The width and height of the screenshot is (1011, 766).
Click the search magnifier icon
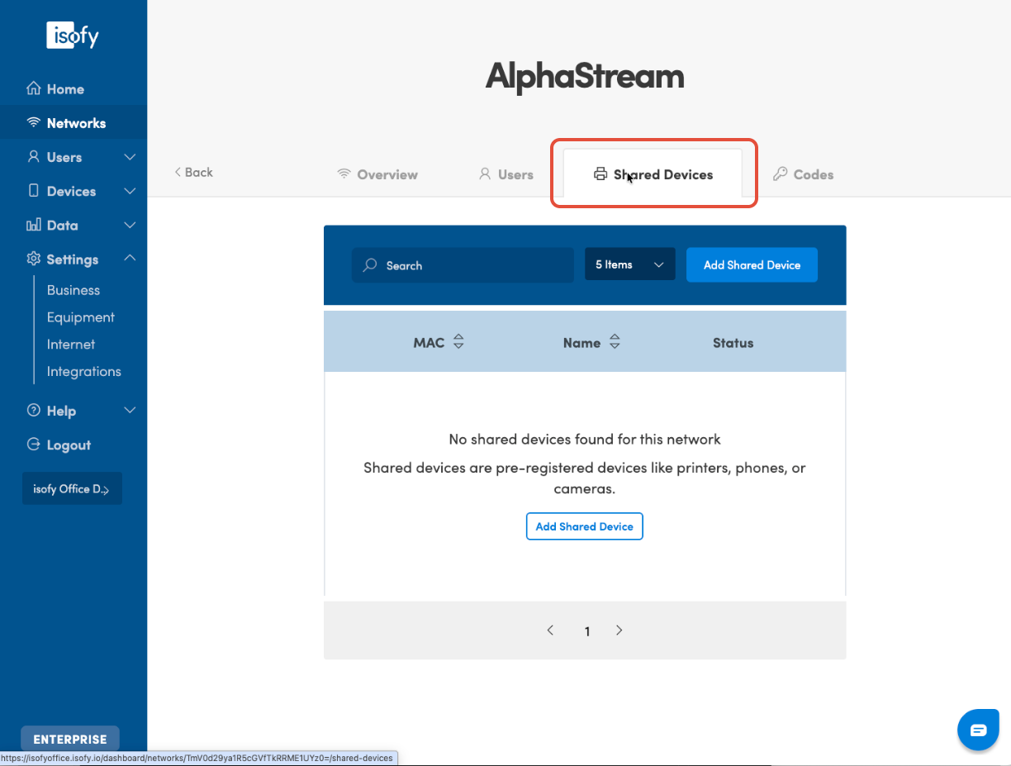[371, 265]
